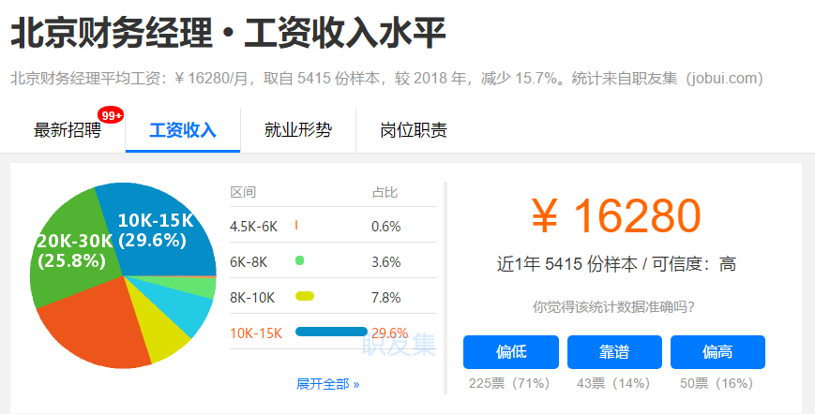Image resolution: width=815 pixels, height=414 pixels.
Task: Select the 工资收入 tab
Action: pos(183,130)
